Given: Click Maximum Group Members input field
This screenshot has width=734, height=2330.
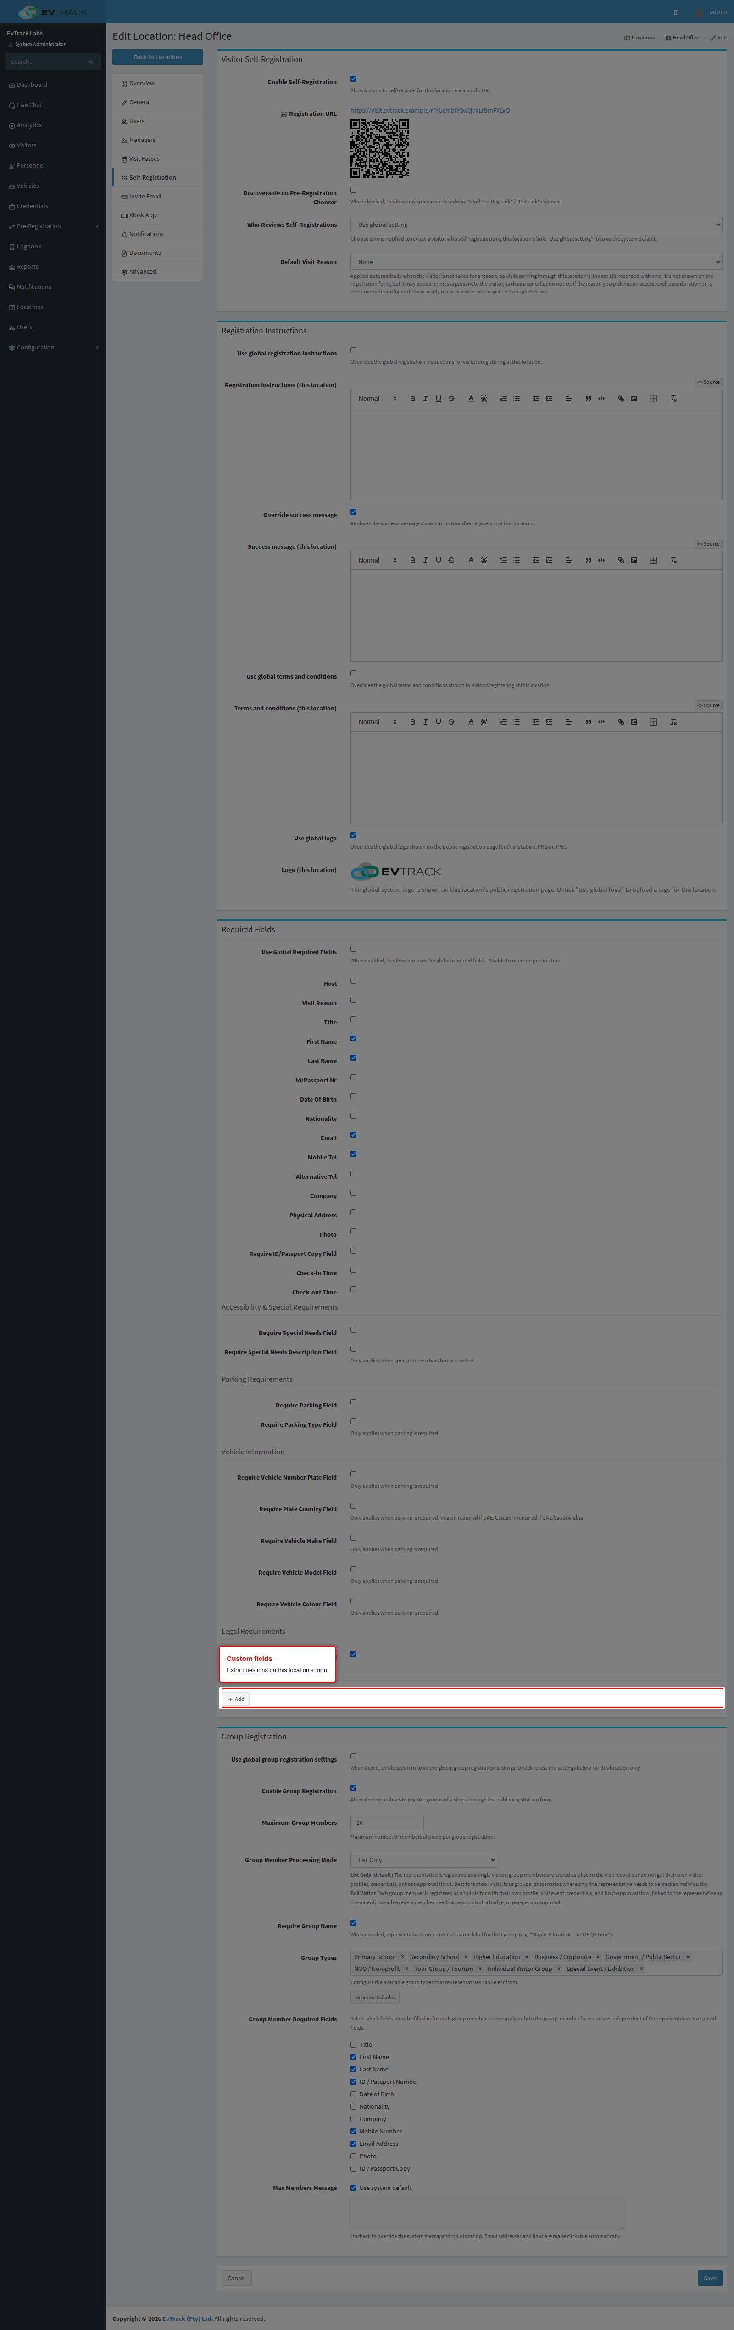Looking at the screenshot, I should 387,1823.
